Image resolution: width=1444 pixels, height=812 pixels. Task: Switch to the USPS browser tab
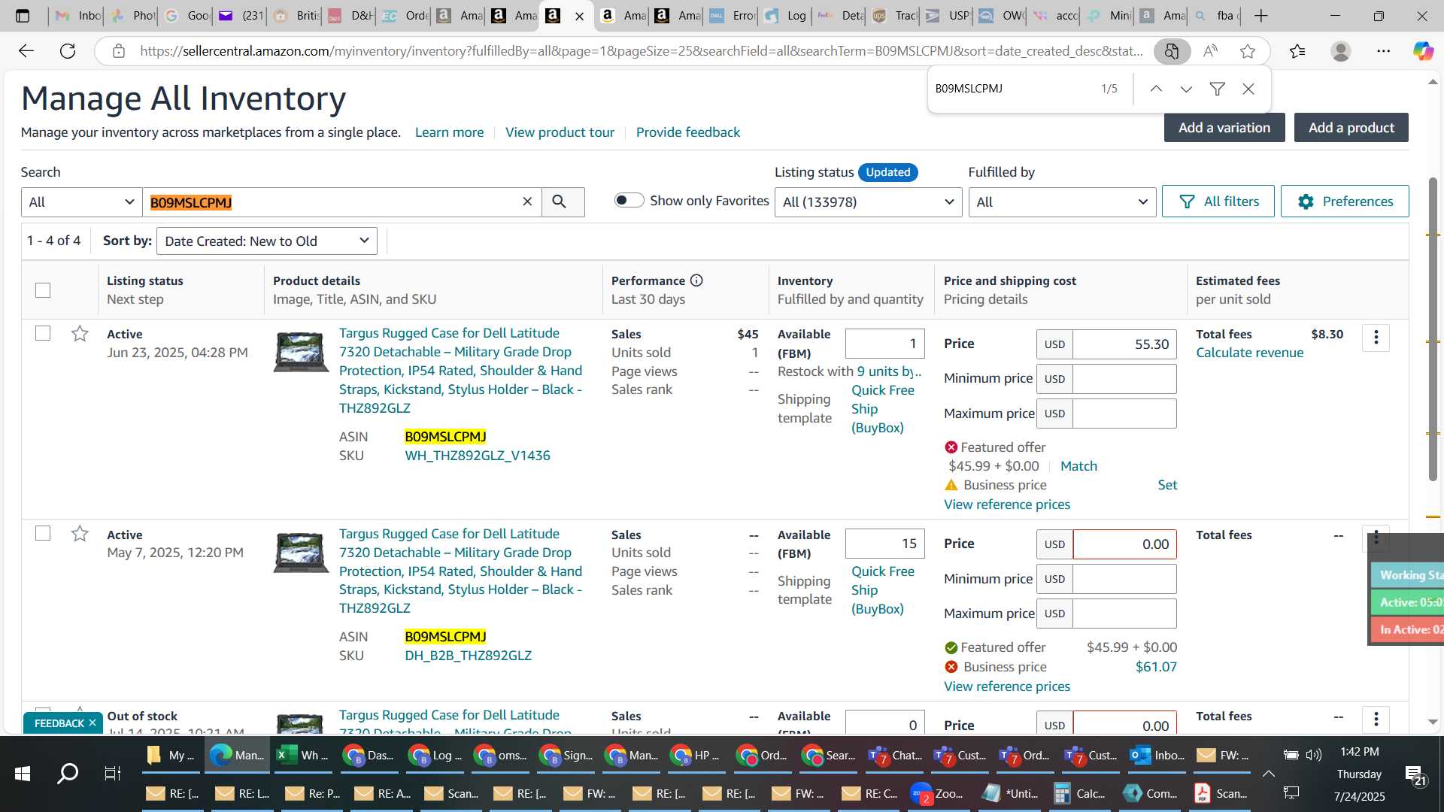point(947,16)
